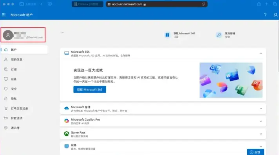The image size is (279, 155).
Task: Click the Microsoft 帐户 header title
Action: pyautogui.click(x=22, y=15)
